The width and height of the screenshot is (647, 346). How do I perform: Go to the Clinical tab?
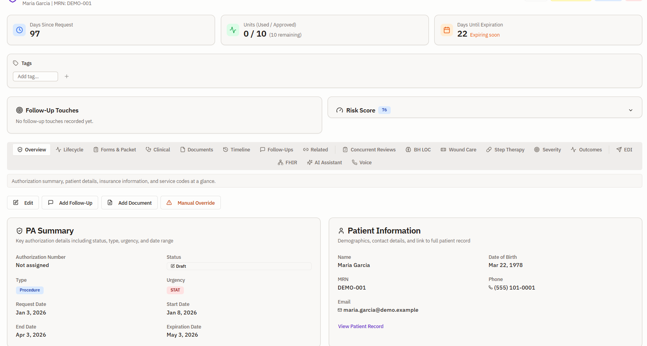click(x=158, y=149)
